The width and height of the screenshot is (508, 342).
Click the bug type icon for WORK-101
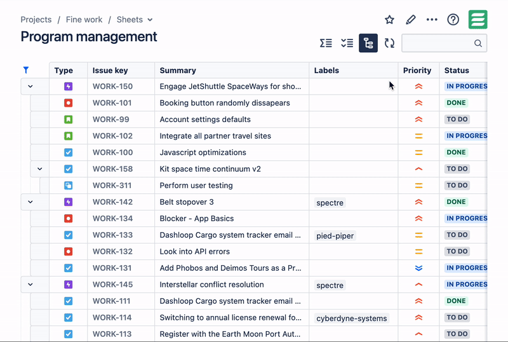pyautogui.click(x=68, y=103)
